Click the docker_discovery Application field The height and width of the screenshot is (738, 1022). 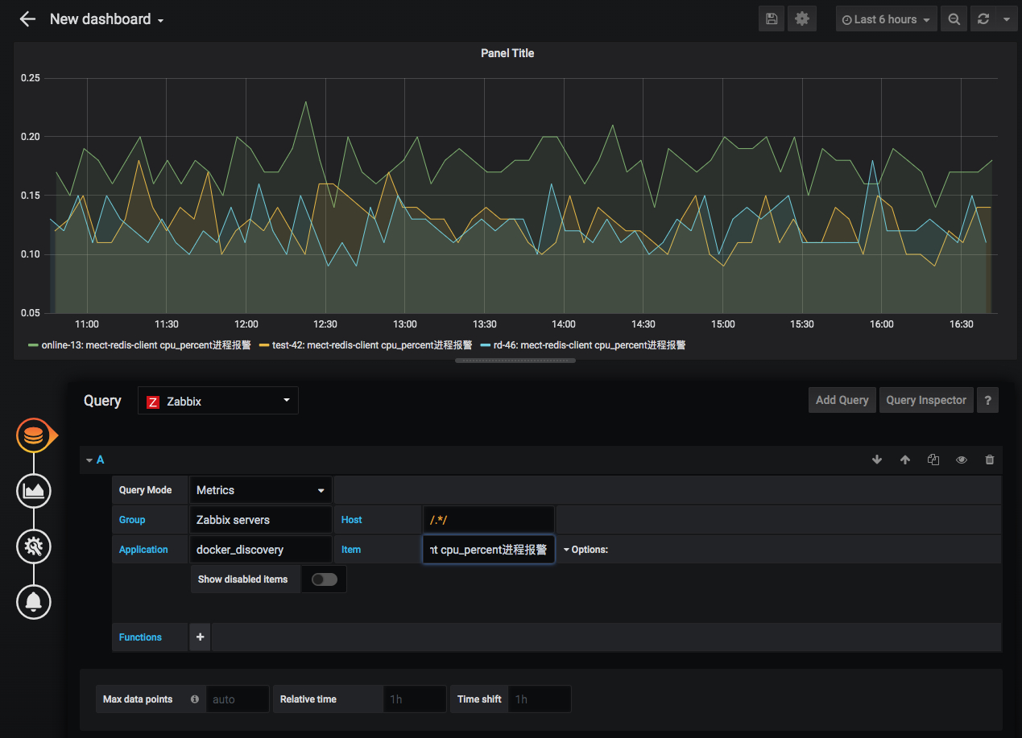(261, 550)
